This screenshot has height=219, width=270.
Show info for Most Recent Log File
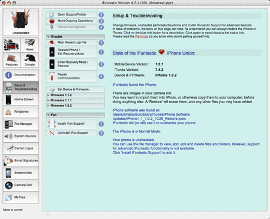pos(101,43)
